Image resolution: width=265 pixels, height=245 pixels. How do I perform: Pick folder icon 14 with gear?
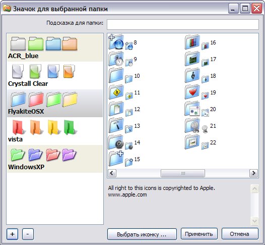click(116, 142)
